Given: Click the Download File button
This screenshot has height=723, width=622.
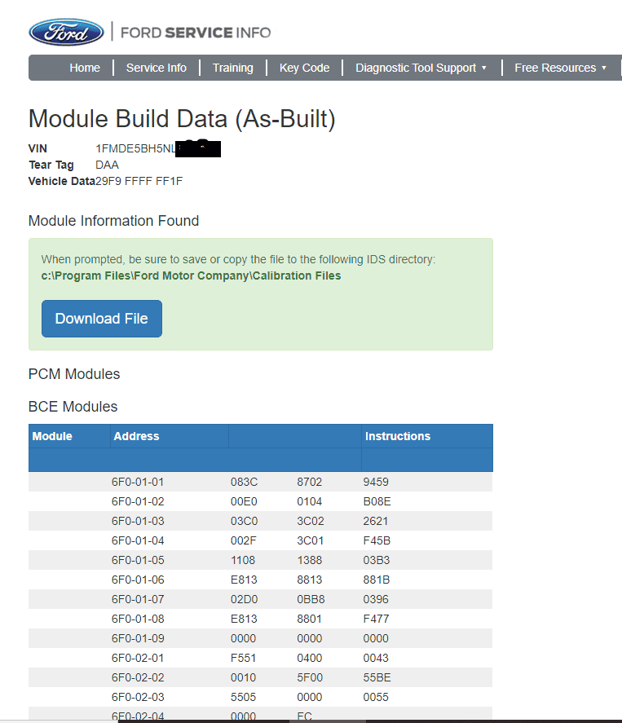Looking at the screenshot, I should tap(101, 319).
